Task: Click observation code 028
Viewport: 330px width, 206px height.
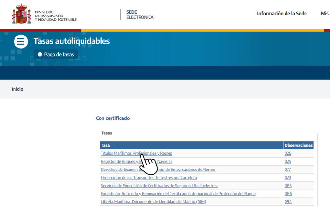Action: coord(288,153)
